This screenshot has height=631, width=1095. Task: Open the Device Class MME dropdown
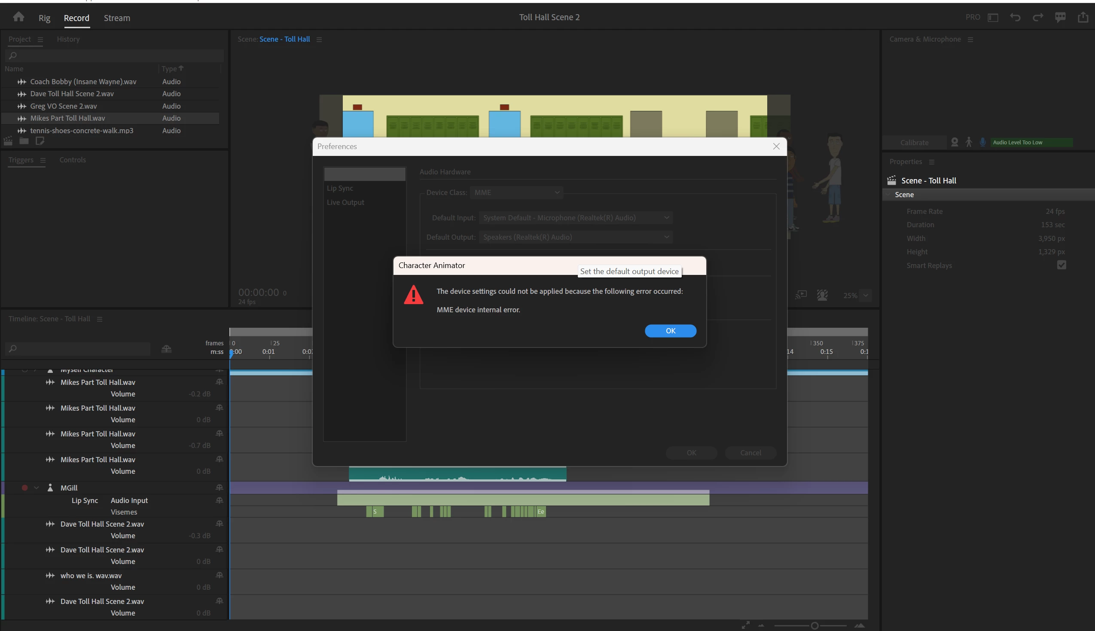pos(516,192)
